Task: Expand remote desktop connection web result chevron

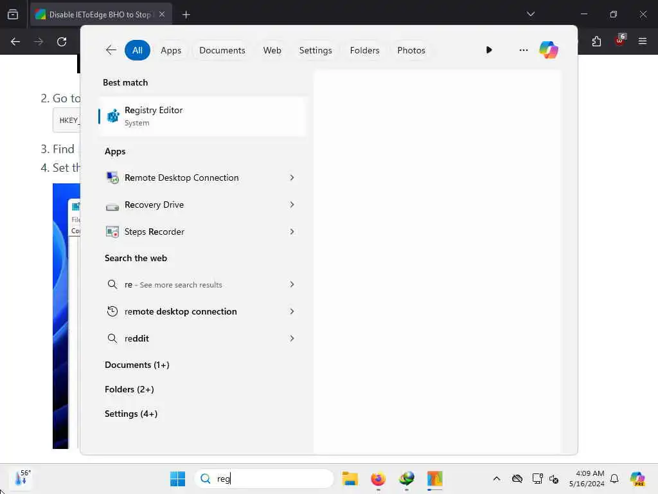Action: (292, 312)
